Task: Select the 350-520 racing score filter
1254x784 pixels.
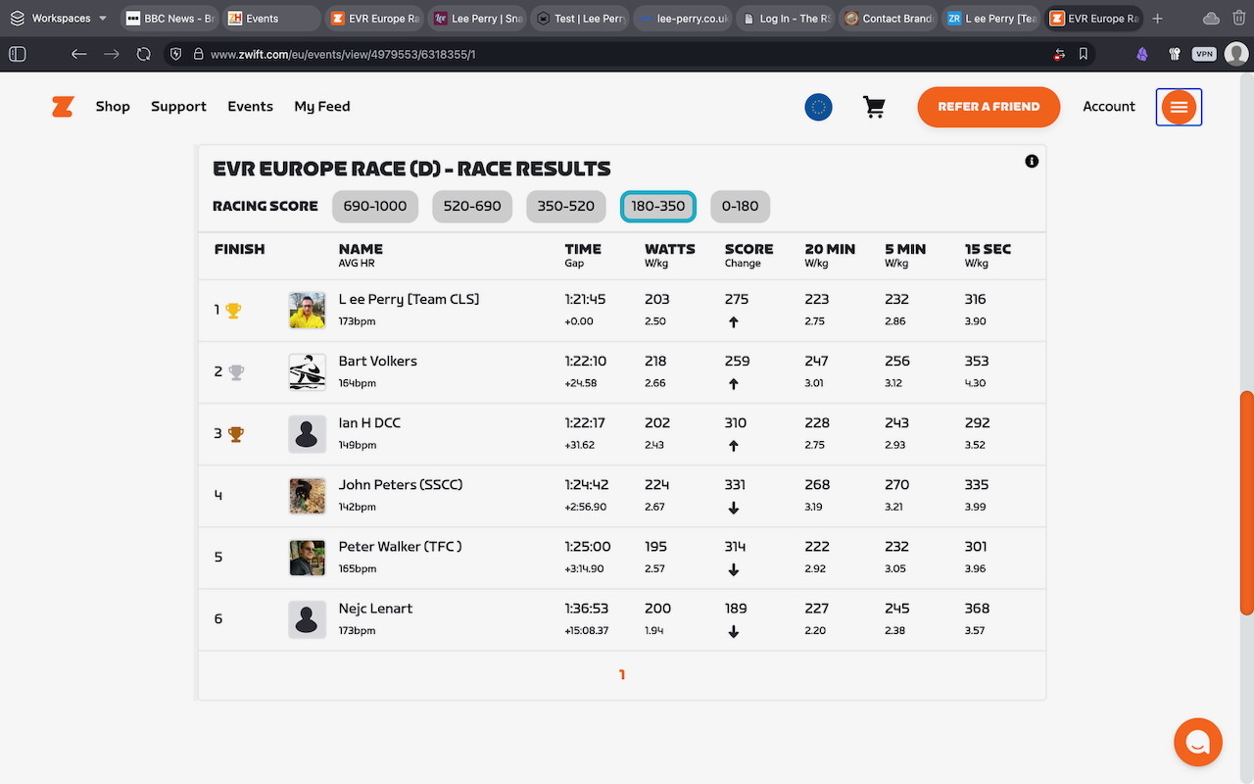Action: 566,207
